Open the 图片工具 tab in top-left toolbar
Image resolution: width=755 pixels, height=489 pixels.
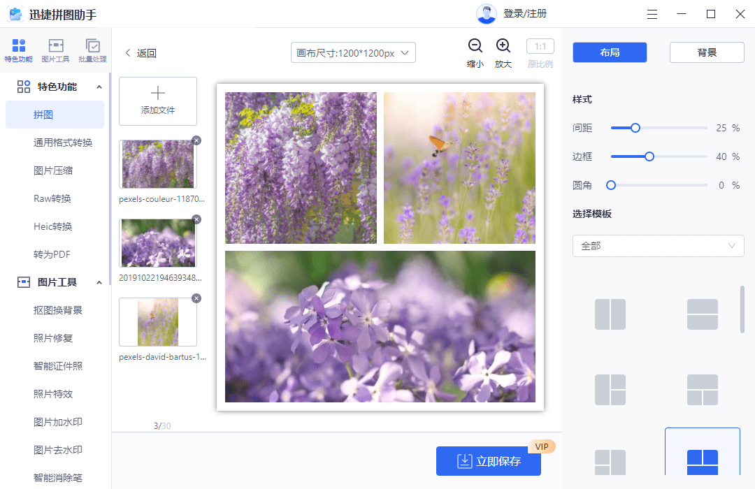click(x=56, y=50)
